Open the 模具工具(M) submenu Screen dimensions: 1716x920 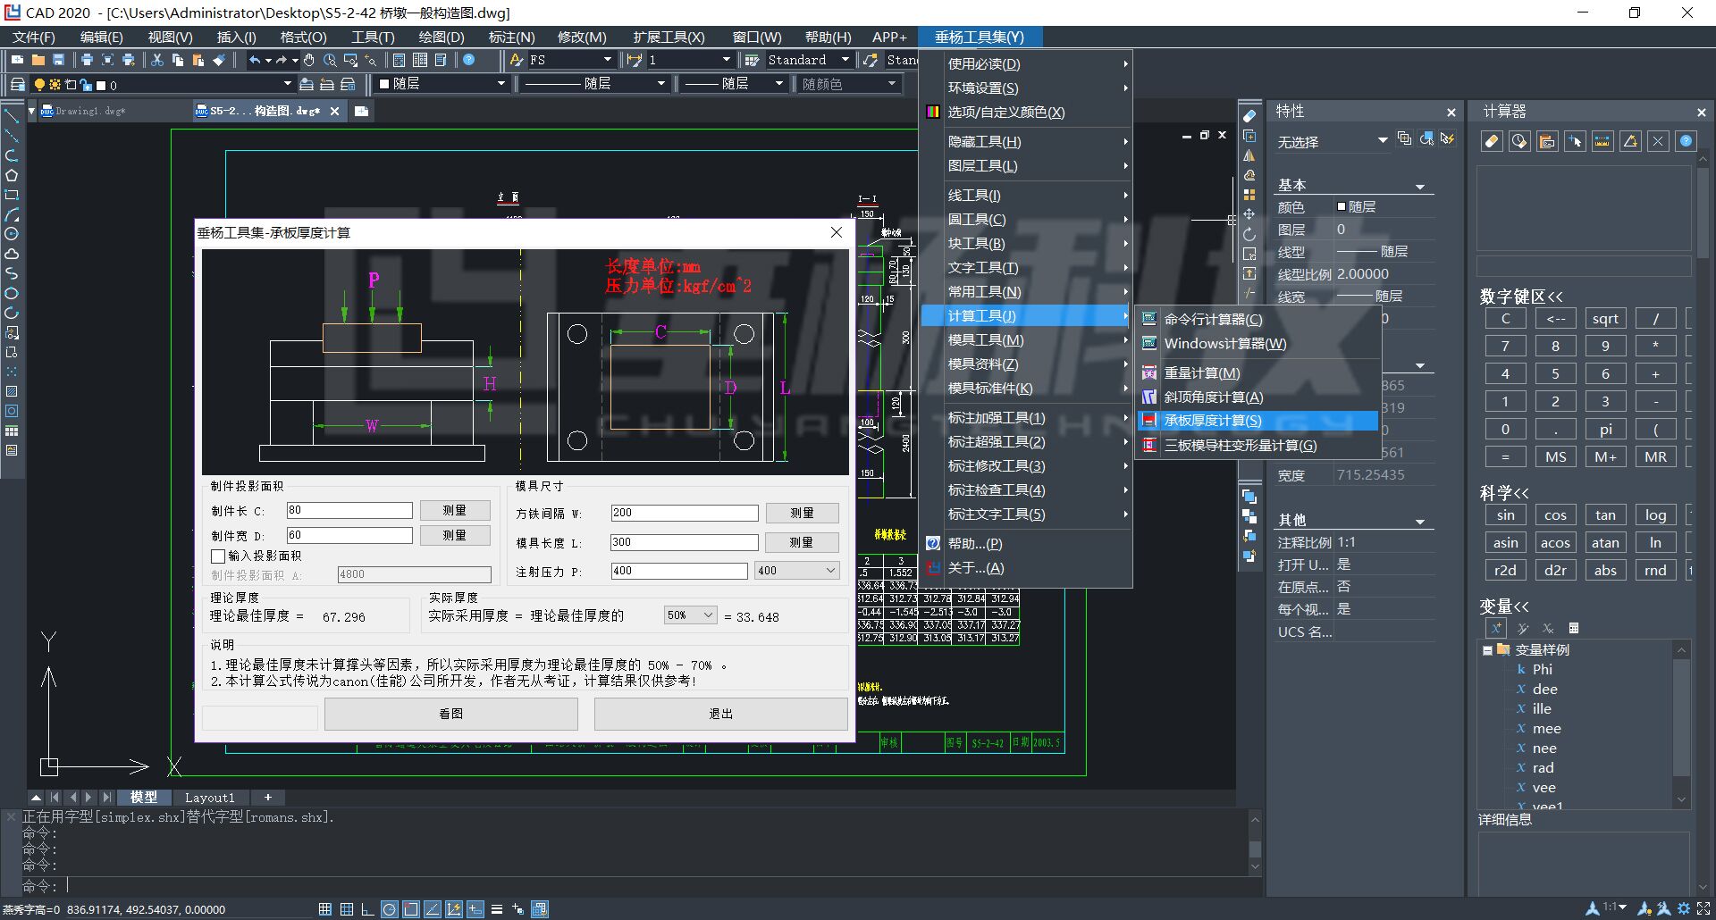1026,340
